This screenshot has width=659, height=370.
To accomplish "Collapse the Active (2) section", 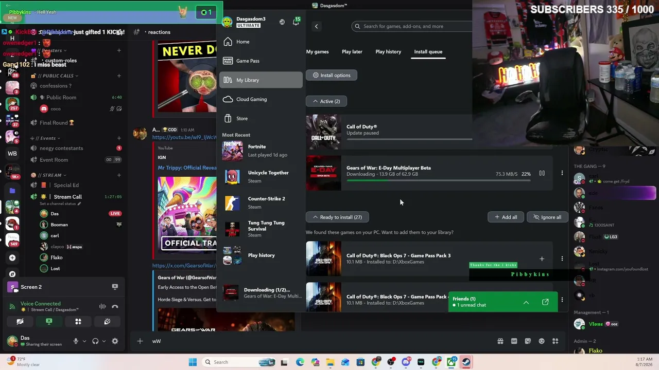I will coord(326,101).
